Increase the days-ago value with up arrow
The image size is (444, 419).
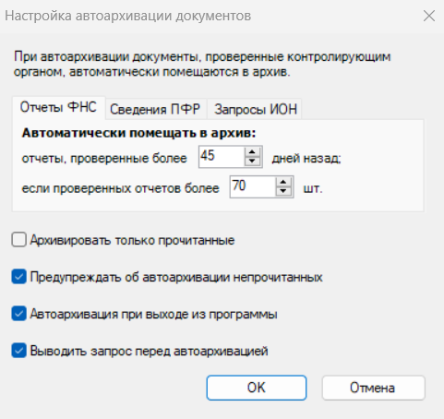[252, 152]
